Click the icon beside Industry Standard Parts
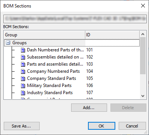Image resolution: width=149 pixels, height=135 pixels. tap(23, 93)
